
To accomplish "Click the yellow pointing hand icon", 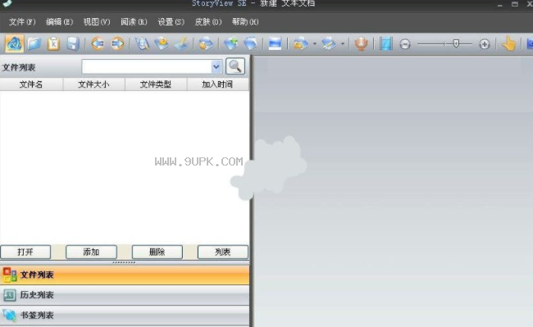I will pyautogui.click(x=508, y=43).
